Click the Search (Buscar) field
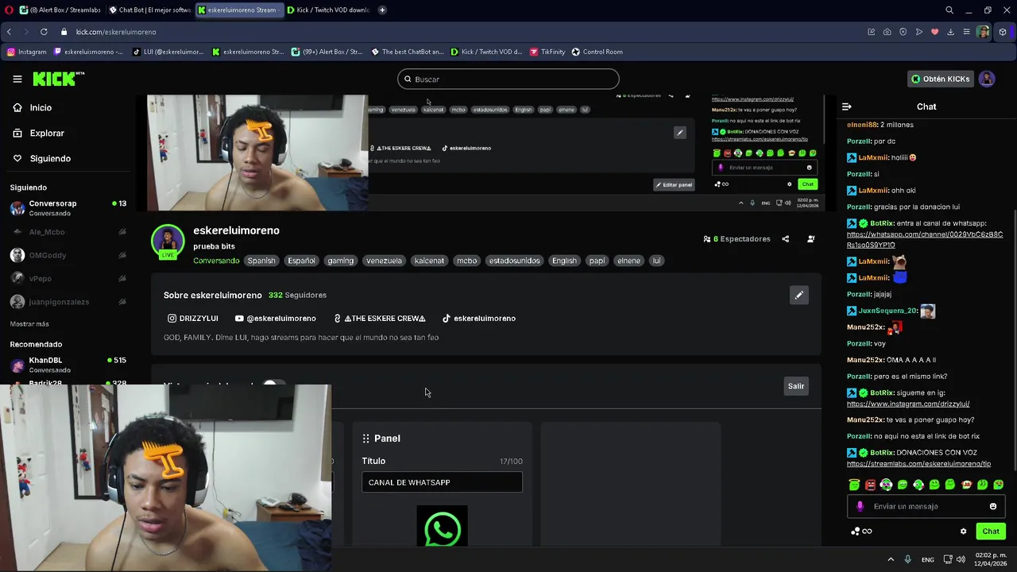 [x=508, y=79]
